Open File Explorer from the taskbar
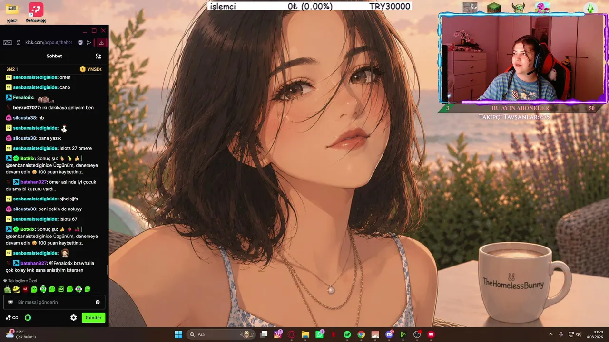The height and width of the screenshot is (342, 609). pos(305,334)
